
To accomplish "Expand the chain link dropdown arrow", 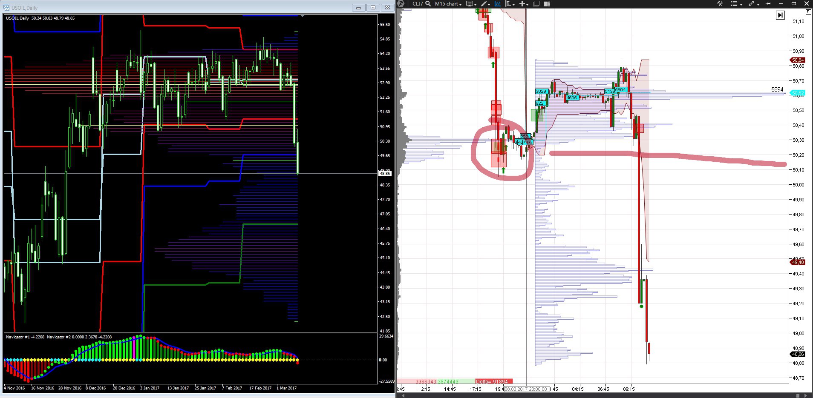I will pos(758,4).
